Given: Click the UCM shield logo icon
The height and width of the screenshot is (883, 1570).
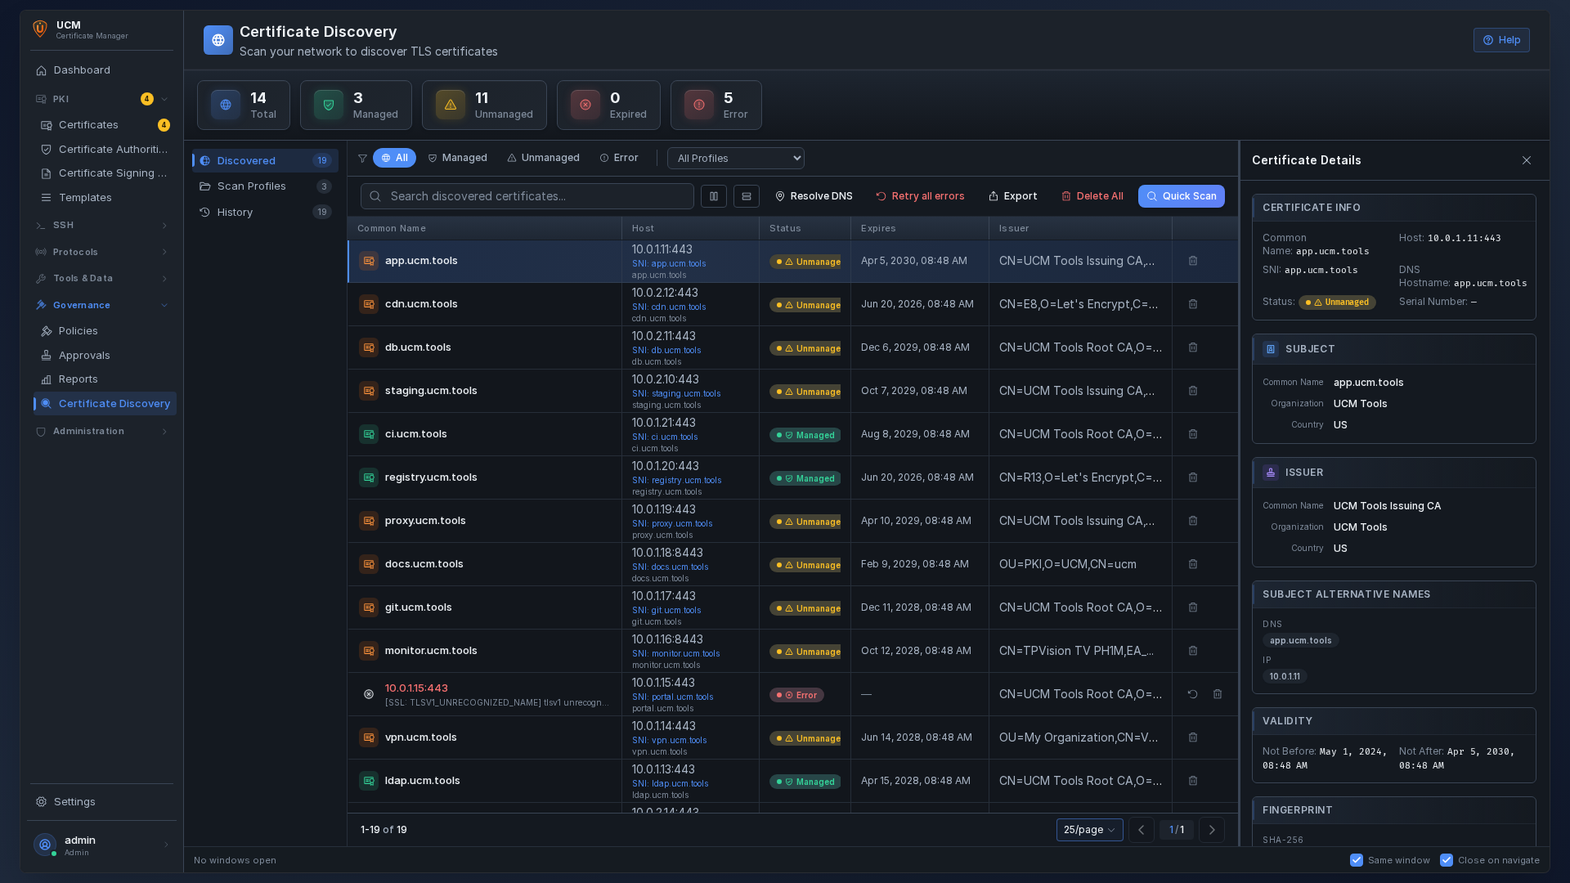Looking at the screenshot, I should coord(40,29).
